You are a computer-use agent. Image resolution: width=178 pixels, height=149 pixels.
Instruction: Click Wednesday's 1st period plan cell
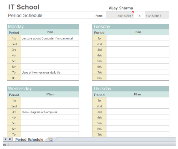pyautogui.click(x=50, y=100)
